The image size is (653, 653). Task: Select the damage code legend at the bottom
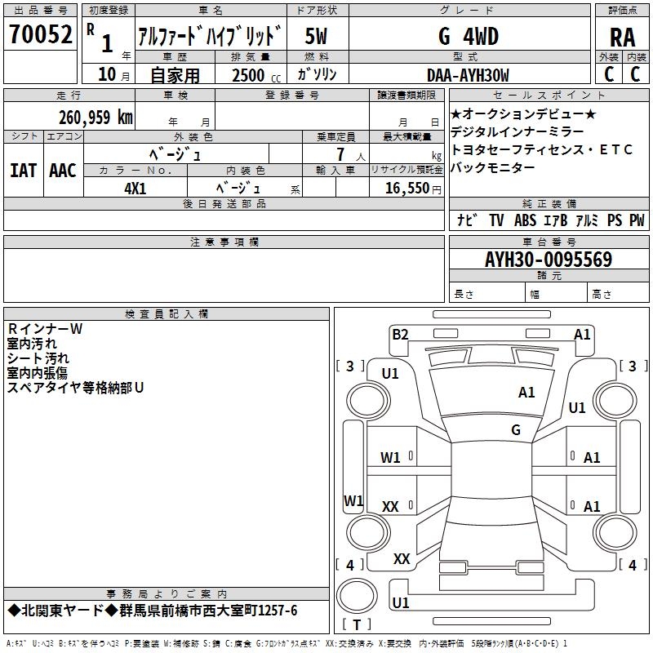point(287,643)
